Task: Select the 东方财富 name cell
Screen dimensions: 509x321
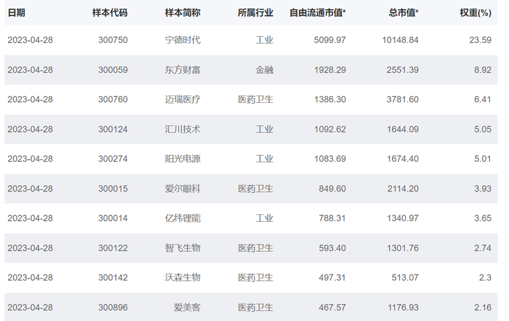Action: pyautogui.click(x=182, y=70)
